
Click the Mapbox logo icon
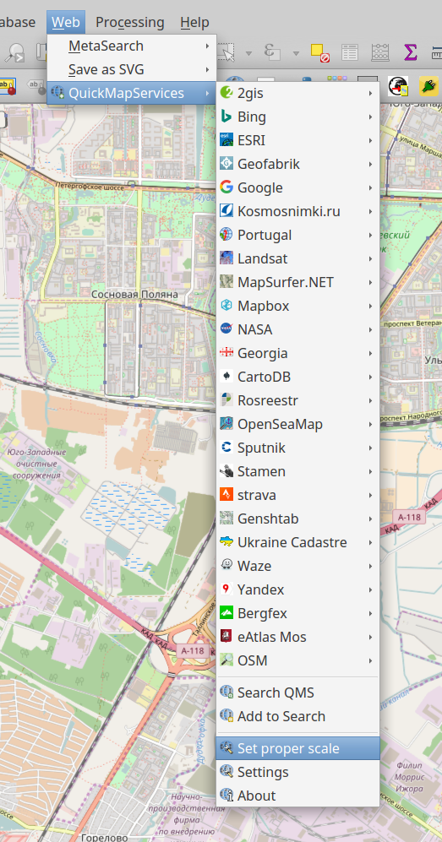pyautogui.click(x=226, y=306)
